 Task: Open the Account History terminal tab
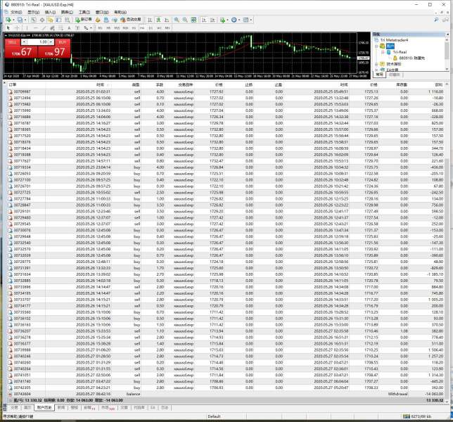tap(44, 407)
